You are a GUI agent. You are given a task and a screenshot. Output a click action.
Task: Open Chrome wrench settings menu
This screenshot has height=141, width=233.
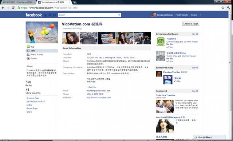pyautogui.click(x=229, y=8)
